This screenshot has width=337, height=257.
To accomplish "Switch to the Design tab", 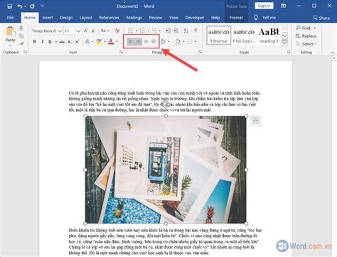I will click(66, 18).
